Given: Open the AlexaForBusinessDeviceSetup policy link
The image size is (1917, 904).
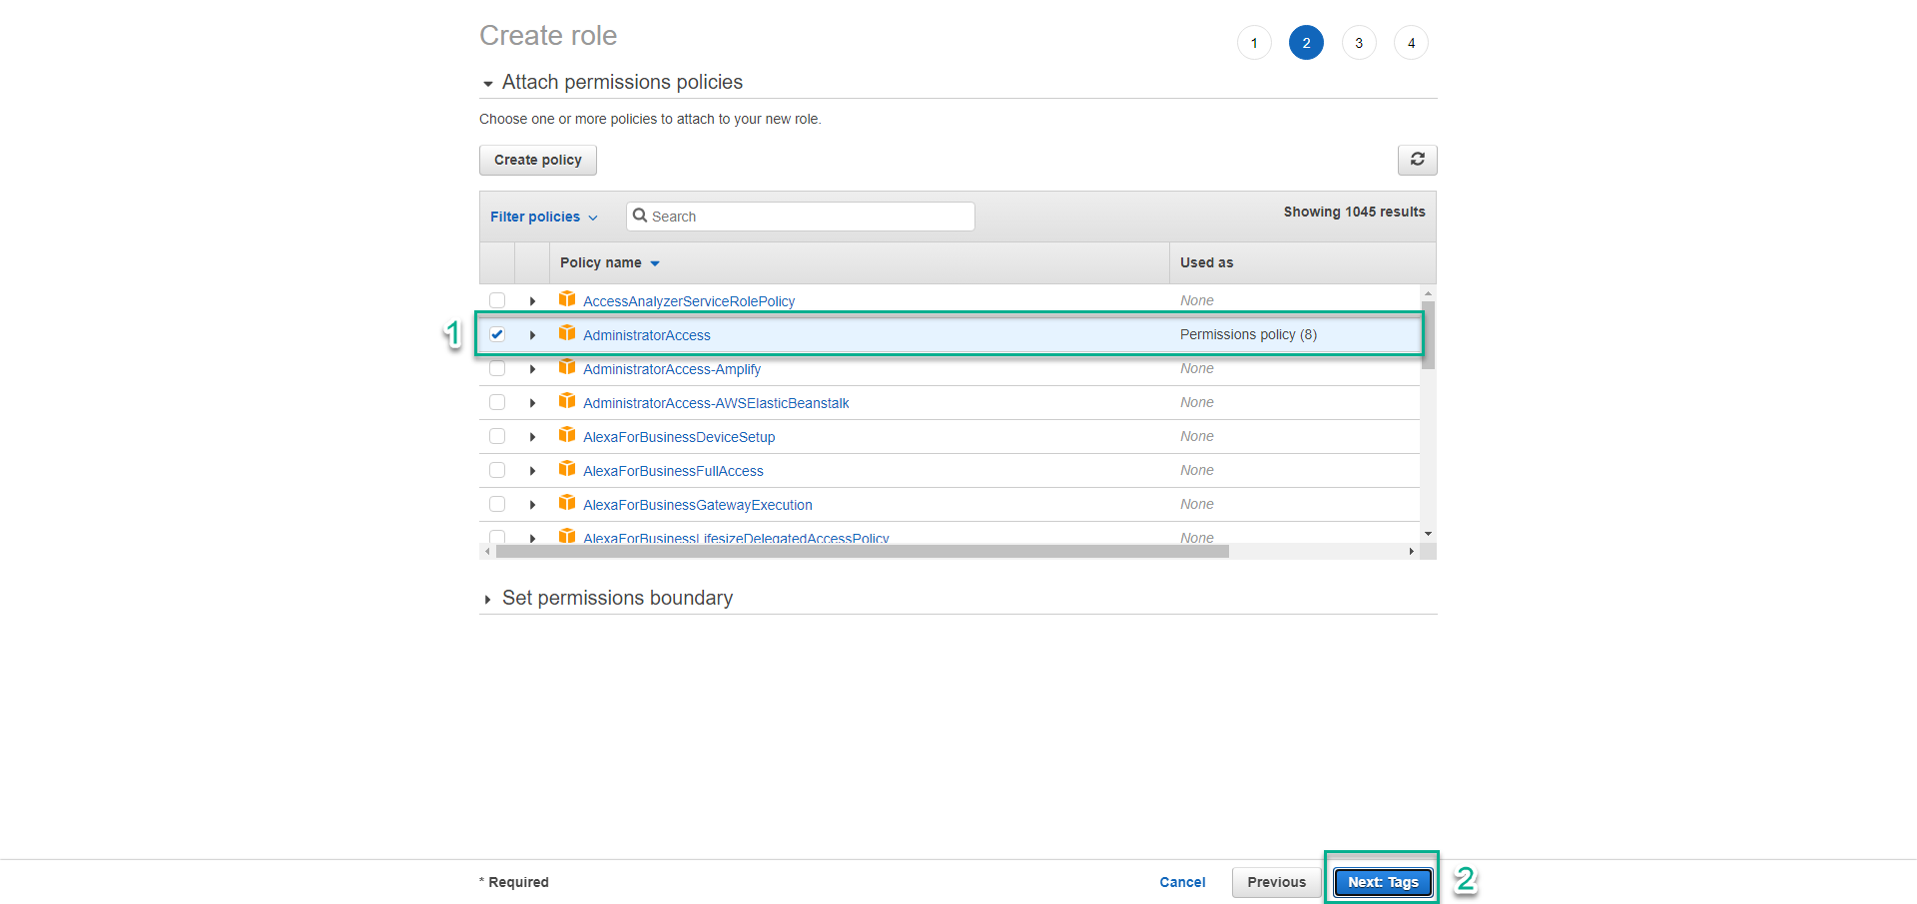Looking at the screenshot, I should pos(679,437).
